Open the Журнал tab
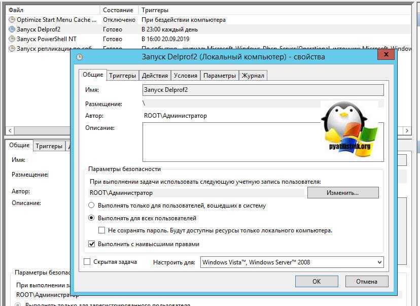 point(253,76)
